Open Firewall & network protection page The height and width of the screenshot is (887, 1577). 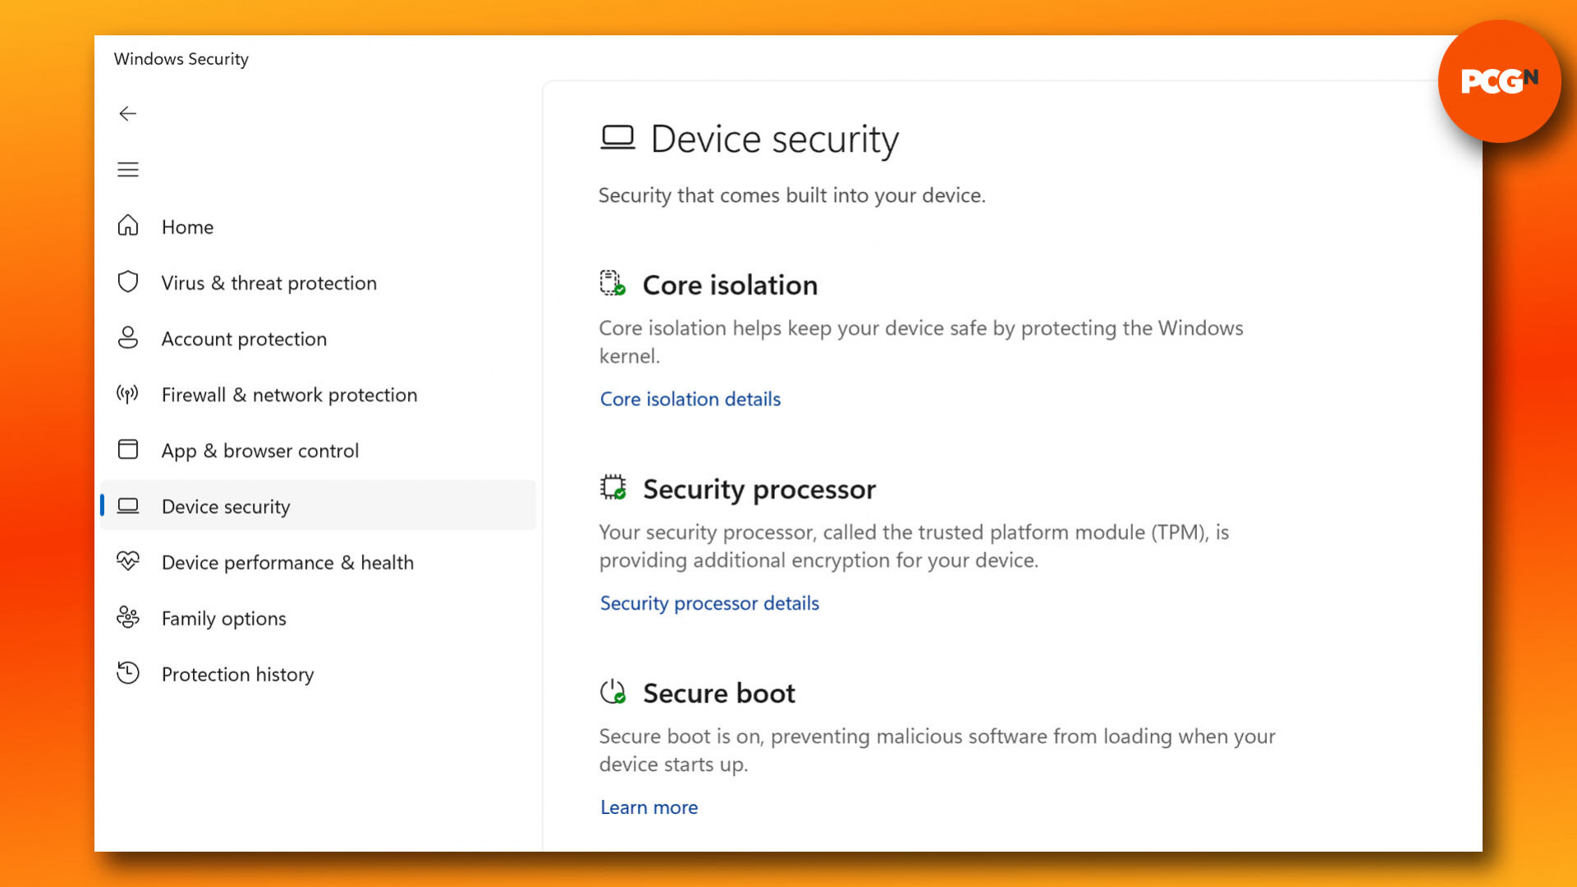coord(290,395)
